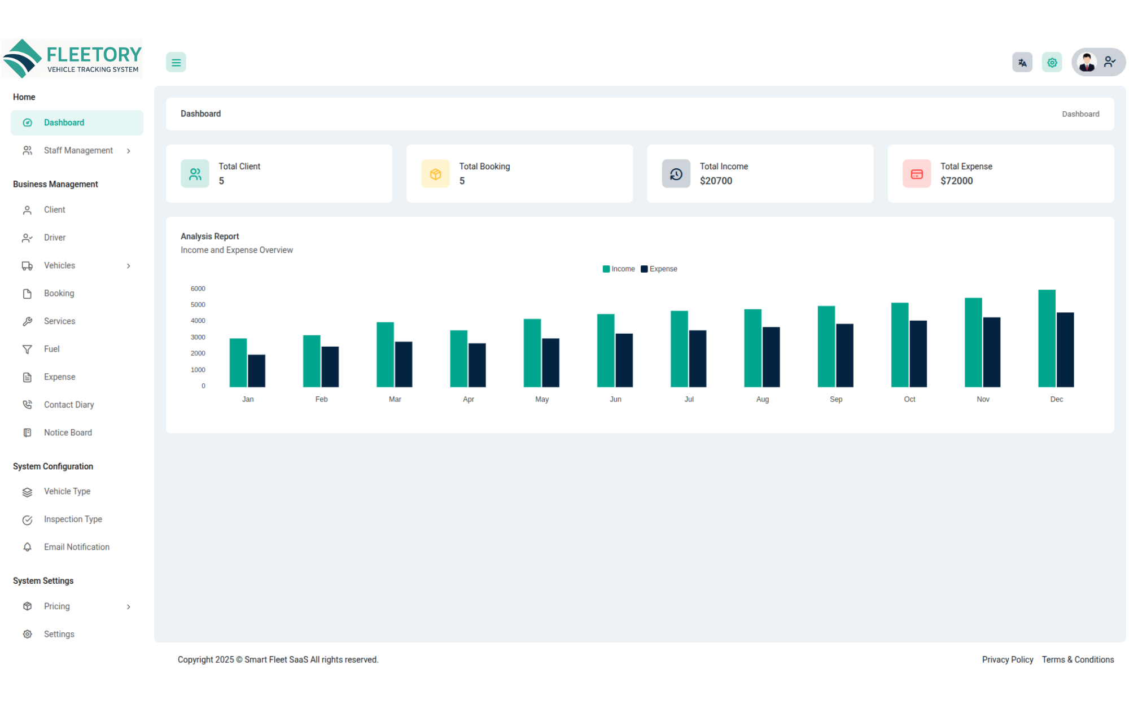Open the teal settings gear in header

pyautogui.click(x=1052, y=63)
